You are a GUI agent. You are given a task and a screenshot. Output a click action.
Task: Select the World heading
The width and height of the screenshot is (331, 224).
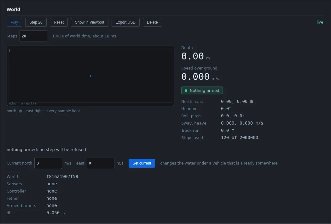[x=13, y=9]
